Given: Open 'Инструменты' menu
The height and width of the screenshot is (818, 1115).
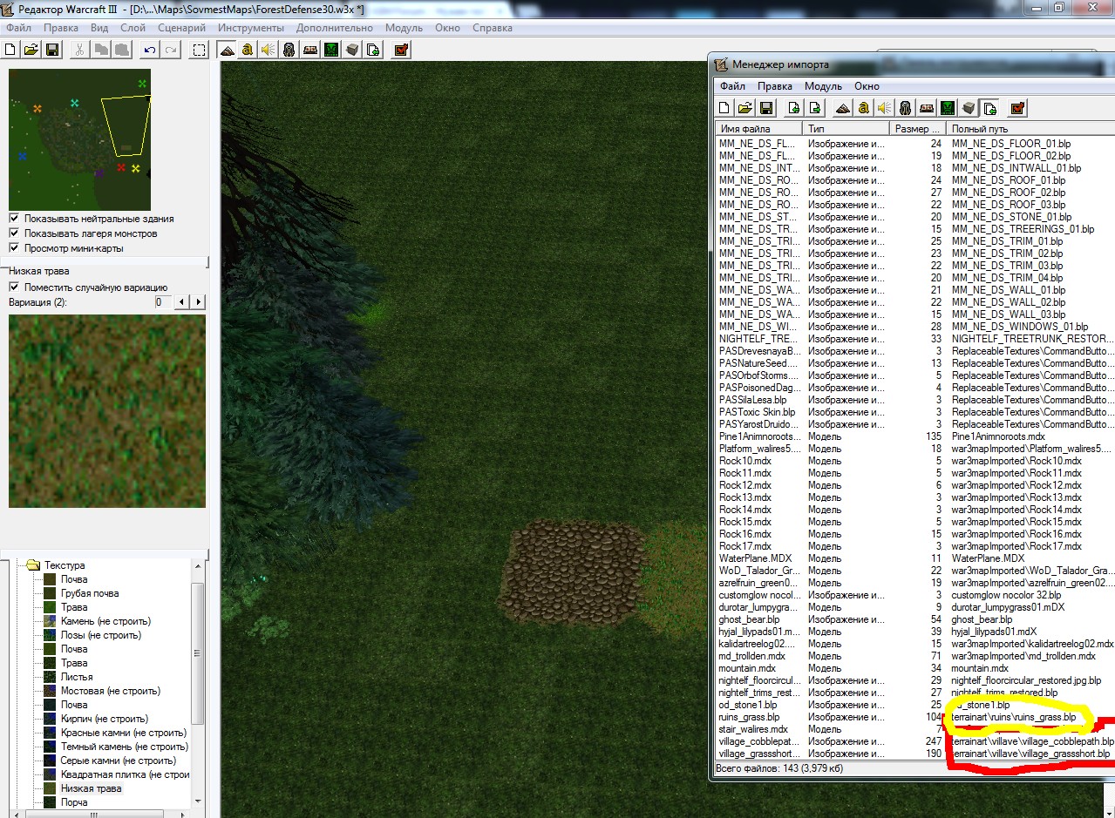Looking at the screenshot, I should 253,28.
